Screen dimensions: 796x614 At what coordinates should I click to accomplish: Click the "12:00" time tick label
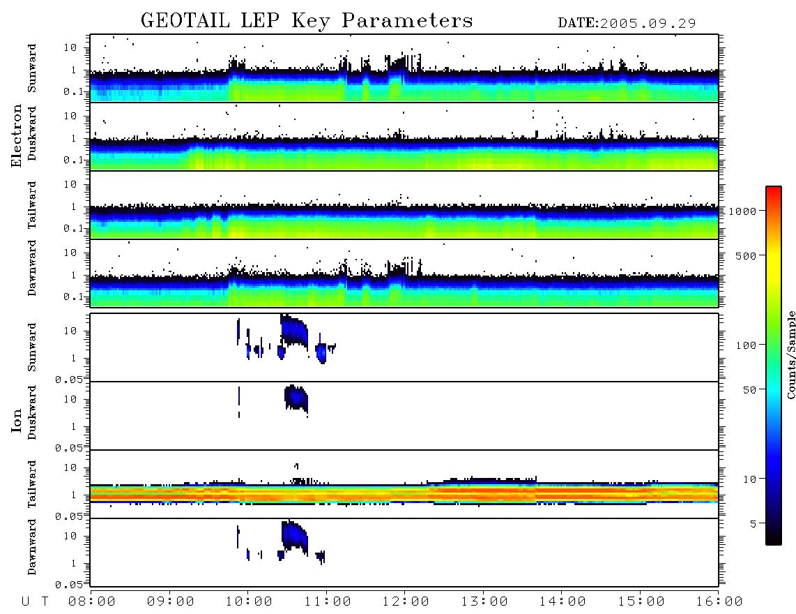406,601
